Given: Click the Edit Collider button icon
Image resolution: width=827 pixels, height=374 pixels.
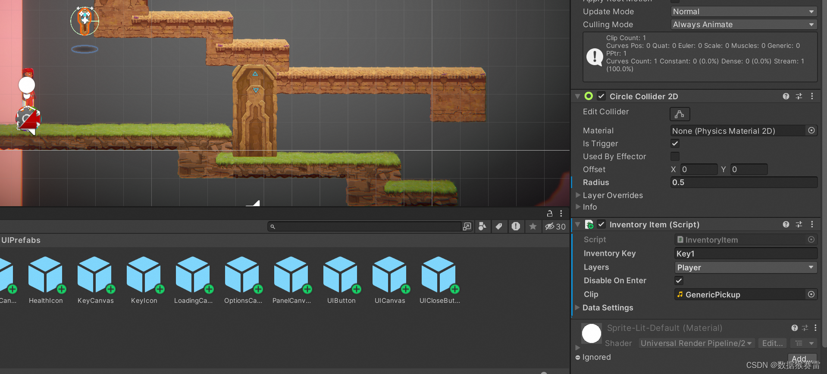Looking at the screenshot, I should tap(680, 114).
